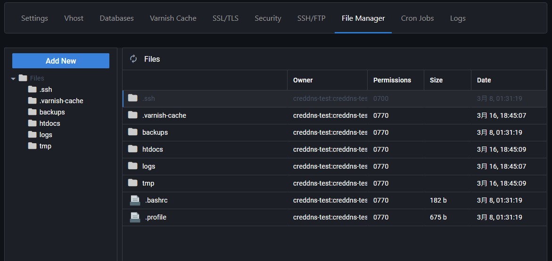The width and height of the screenshot is (552, 261).
Task: Open the Varnish Cache tab
Action: tap(173, 18)
